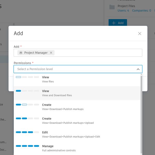
Task: Open the Select a Permission level combo box
Action: tap(75, 69)
